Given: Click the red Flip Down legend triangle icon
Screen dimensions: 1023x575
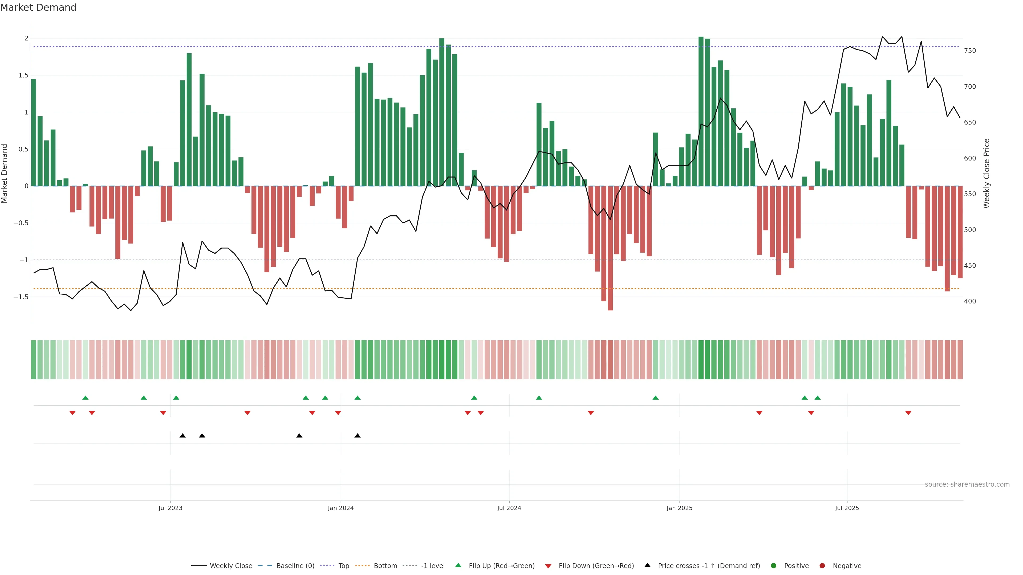Looking at the screenshot, I should [x=548, y=566].
